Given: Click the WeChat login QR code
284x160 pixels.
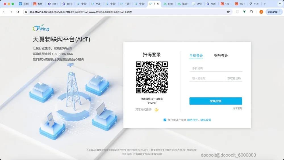Looking at the screenshot, I should point(152,77).
